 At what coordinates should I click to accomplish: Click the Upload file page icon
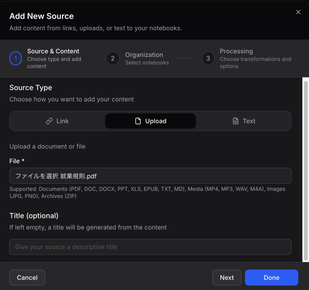click(138, 121)
